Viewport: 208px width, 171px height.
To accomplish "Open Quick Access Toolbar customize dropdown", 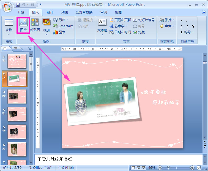I will pos(41,5).
